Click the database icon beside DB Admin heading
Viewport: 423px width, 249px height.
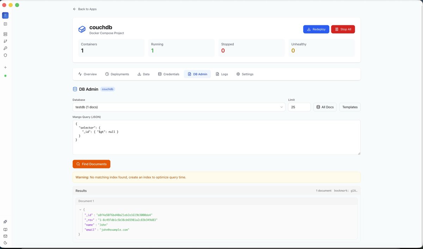[75, 89]
